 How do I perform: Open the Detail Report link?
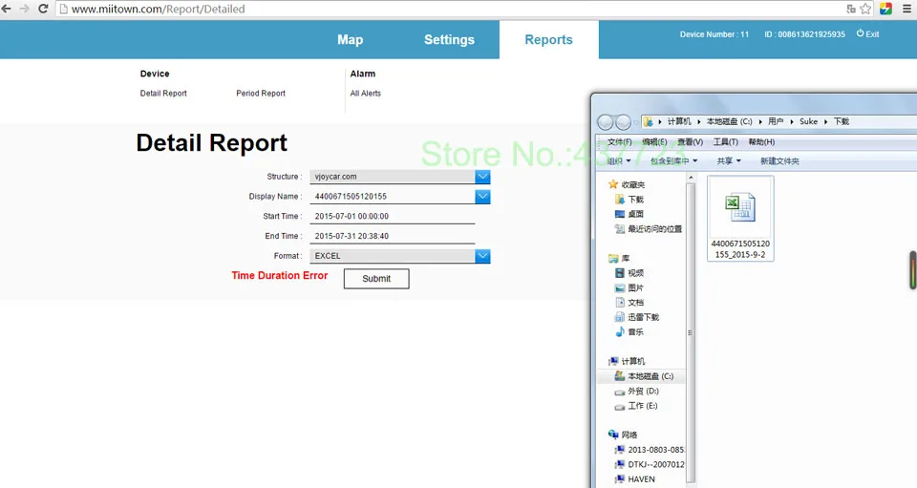pos(163,93)
